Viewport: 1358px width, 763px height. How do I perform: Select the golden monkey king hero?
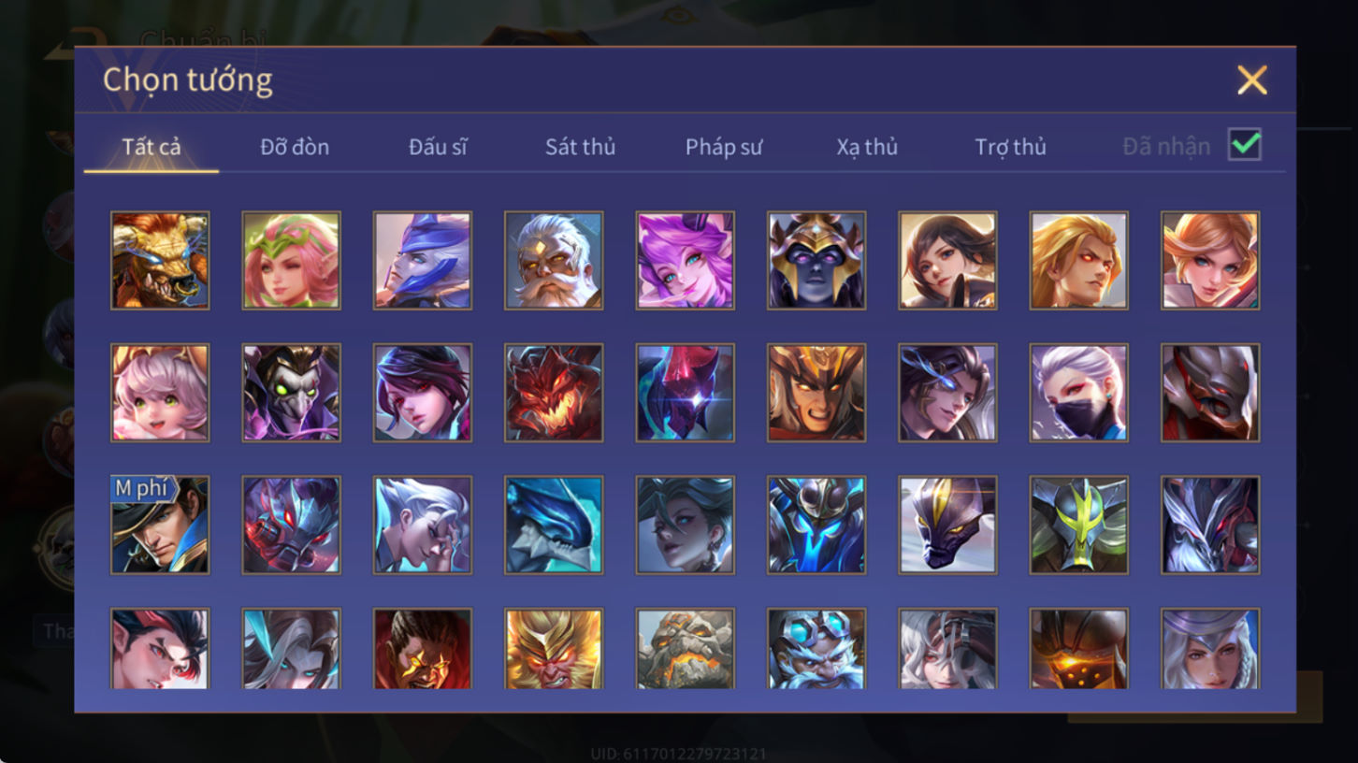point(554,649)
